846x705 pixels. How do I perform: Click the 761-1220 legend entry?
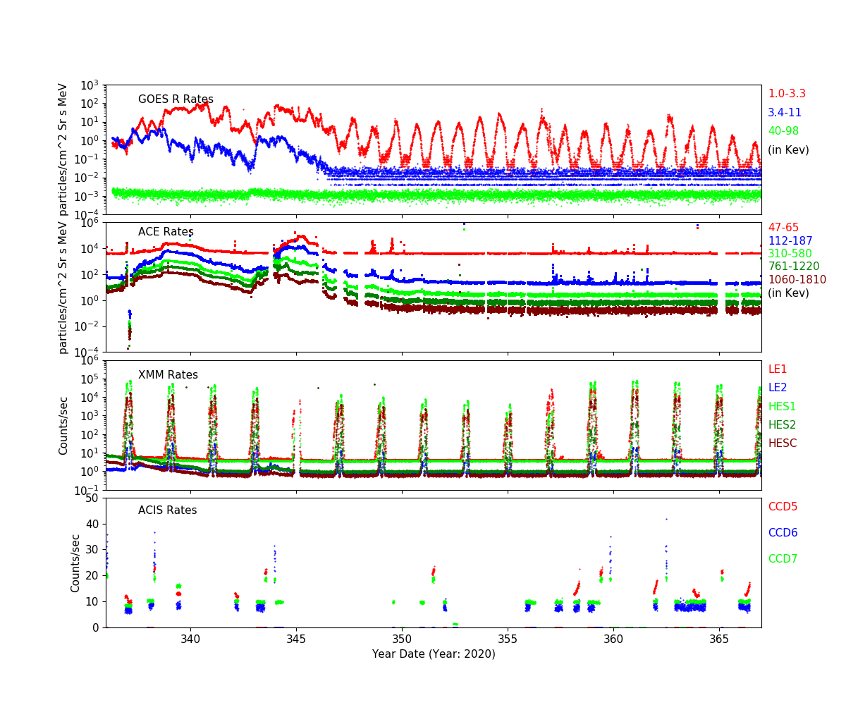click(x=793, y=266)
